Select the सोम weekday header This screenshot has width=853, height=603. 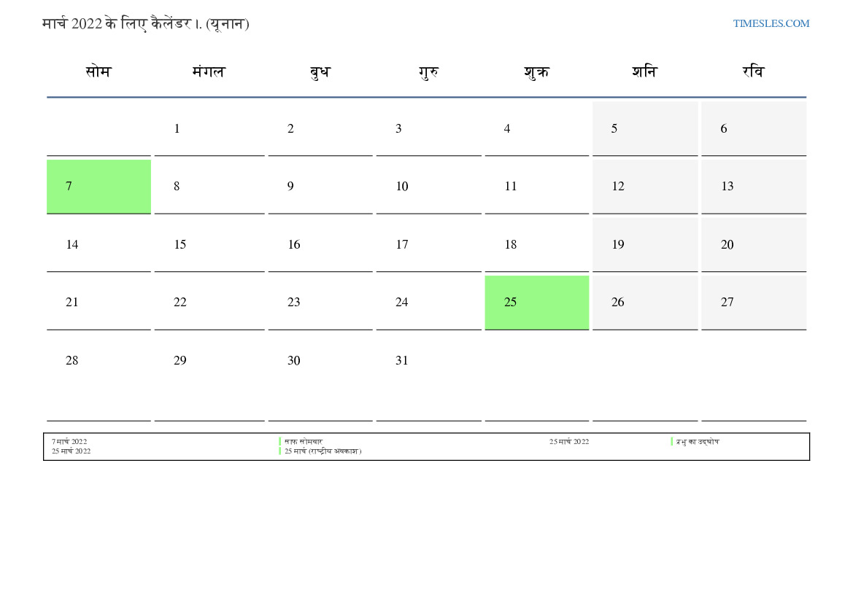pyautogui.click(x=99, y=71)
